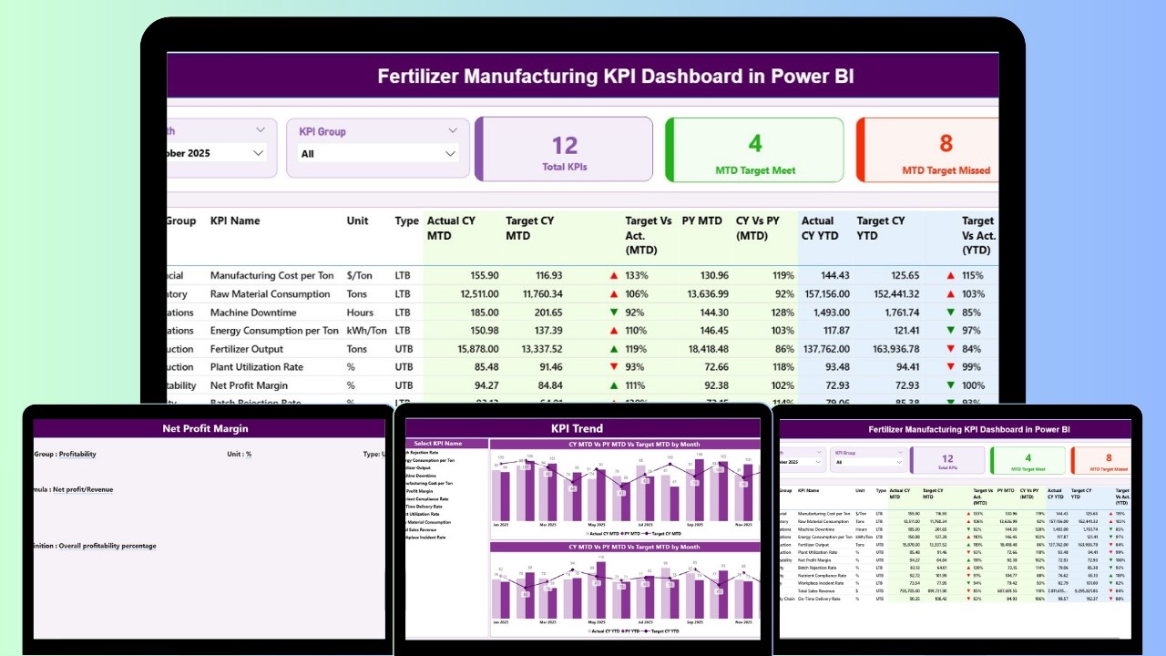This screenshot has width=1166, height=656.
Task: Sort by Unit column header, main dashboard
Action: click(x=358, y=220)
